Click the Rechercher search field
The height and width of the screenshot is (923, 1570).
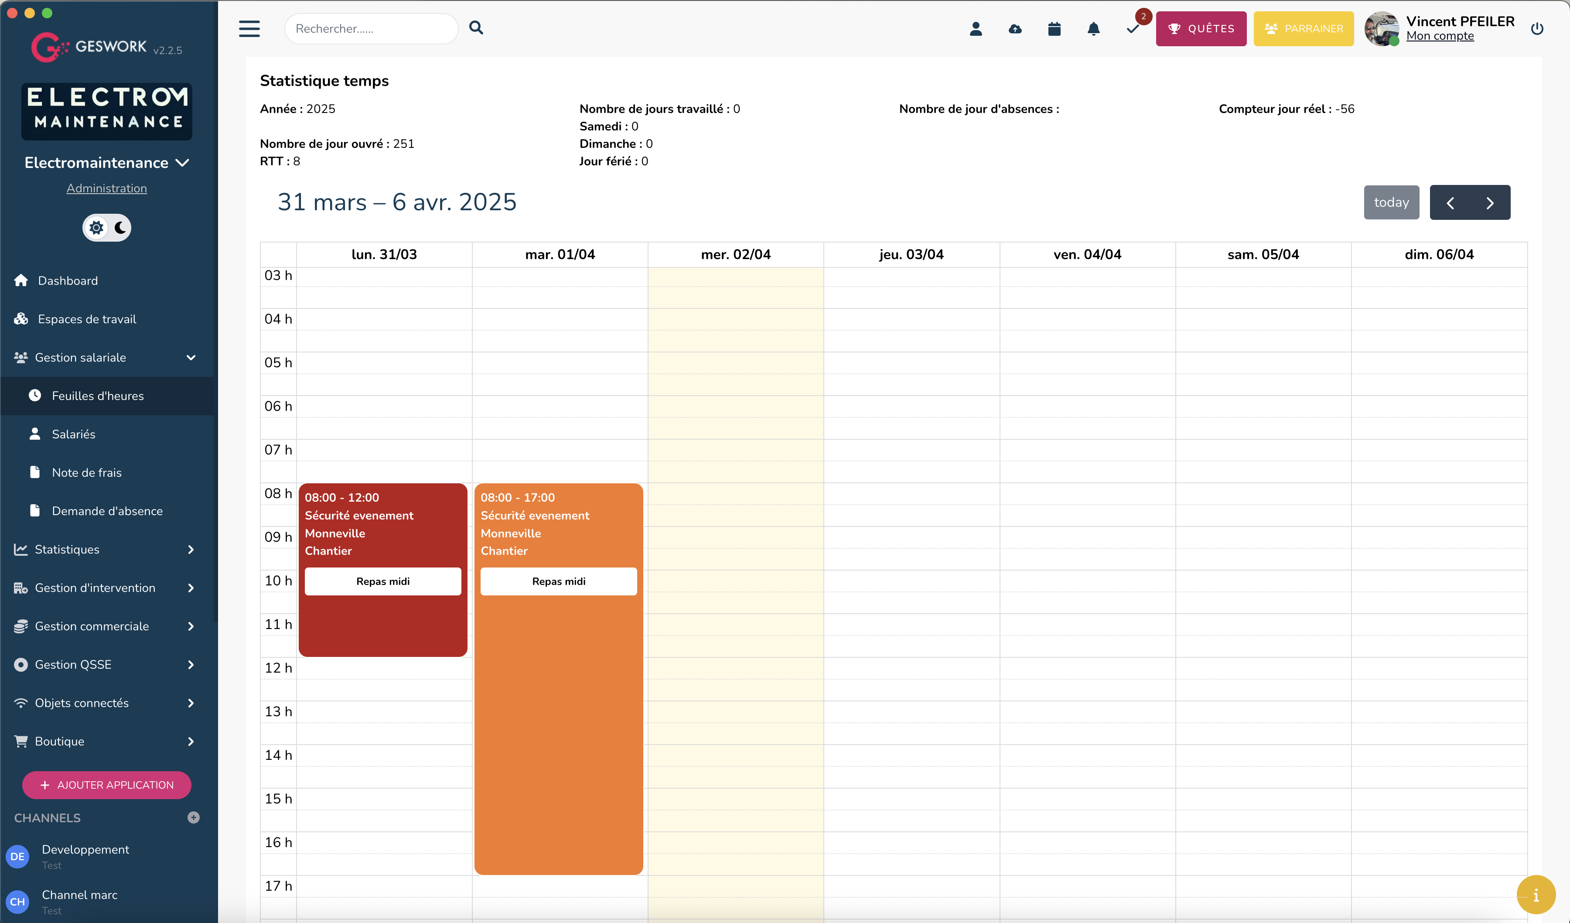point(371,29)
